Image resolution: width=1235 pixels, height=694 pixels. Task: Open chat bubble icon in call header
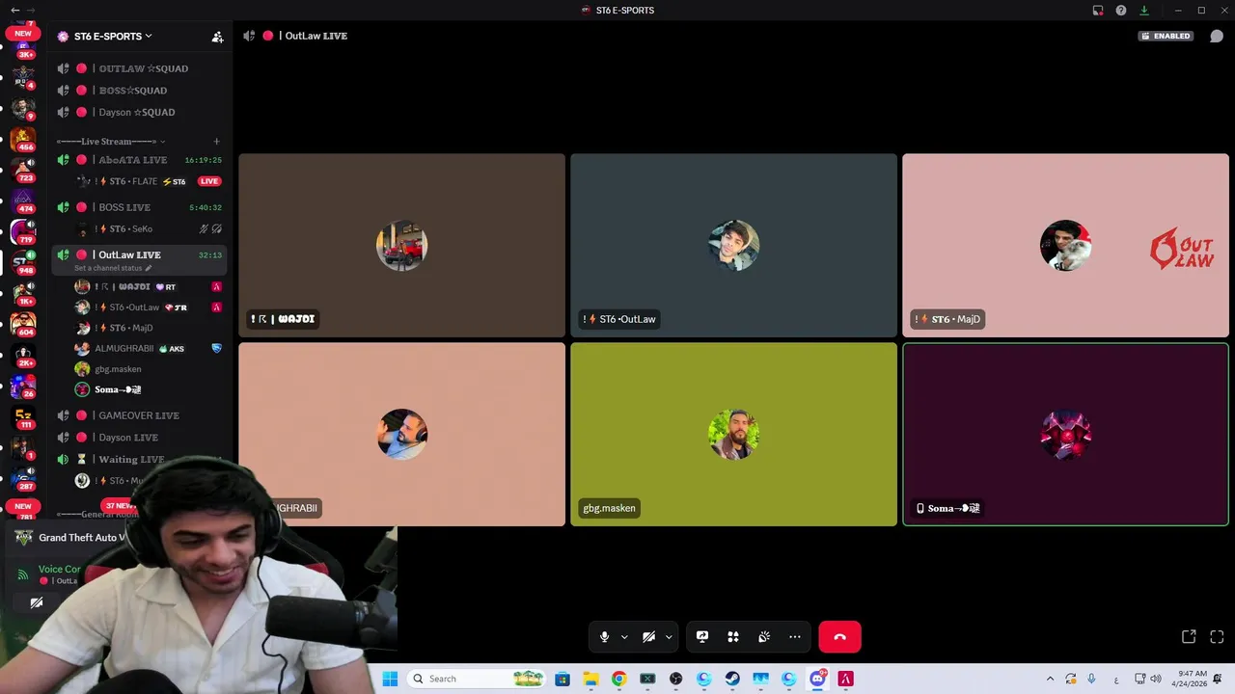coord(1217,36)
